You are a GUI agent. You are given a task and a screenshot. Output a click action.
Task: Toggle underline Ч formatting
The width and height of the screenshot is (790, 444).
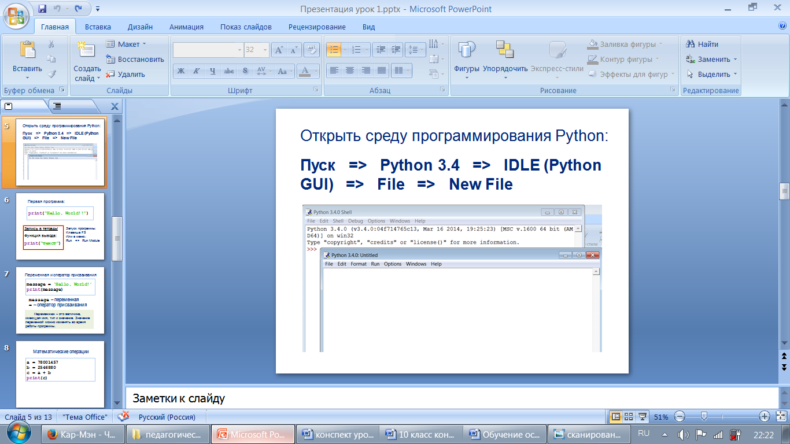(213, 71)
